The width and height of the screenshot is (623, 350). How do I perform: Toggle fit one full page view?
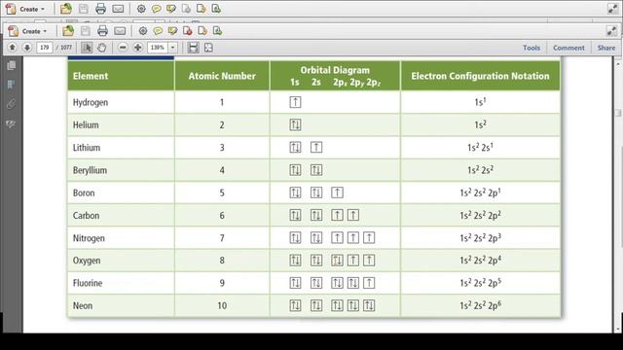(x=208, y=48)
